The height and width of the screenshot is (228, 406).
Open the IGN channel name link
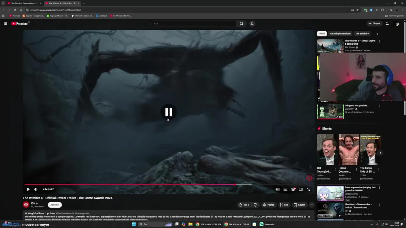coord(33,203)
